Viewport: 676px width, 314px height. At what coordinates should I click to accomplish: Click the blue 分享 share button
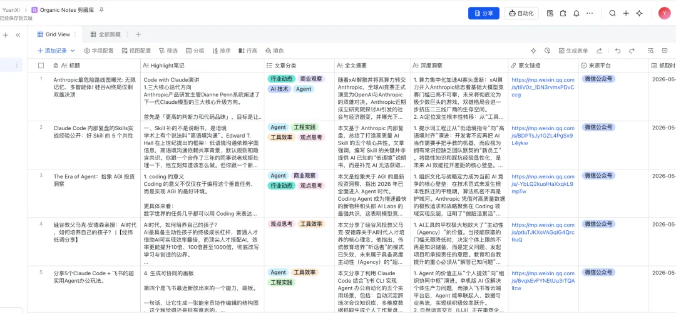484,13
